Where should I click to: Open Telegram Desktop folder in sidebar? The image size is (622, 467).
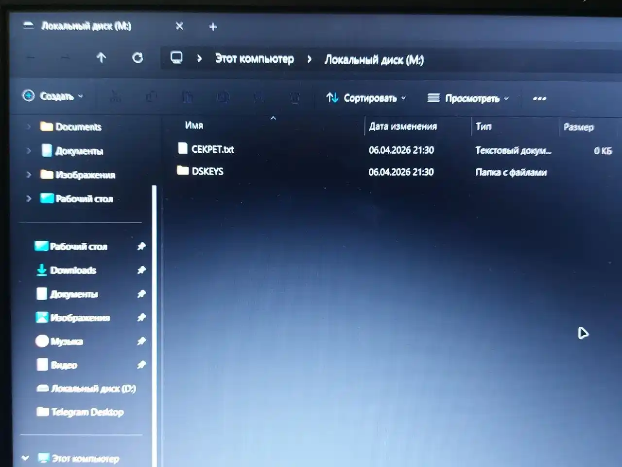80,412
